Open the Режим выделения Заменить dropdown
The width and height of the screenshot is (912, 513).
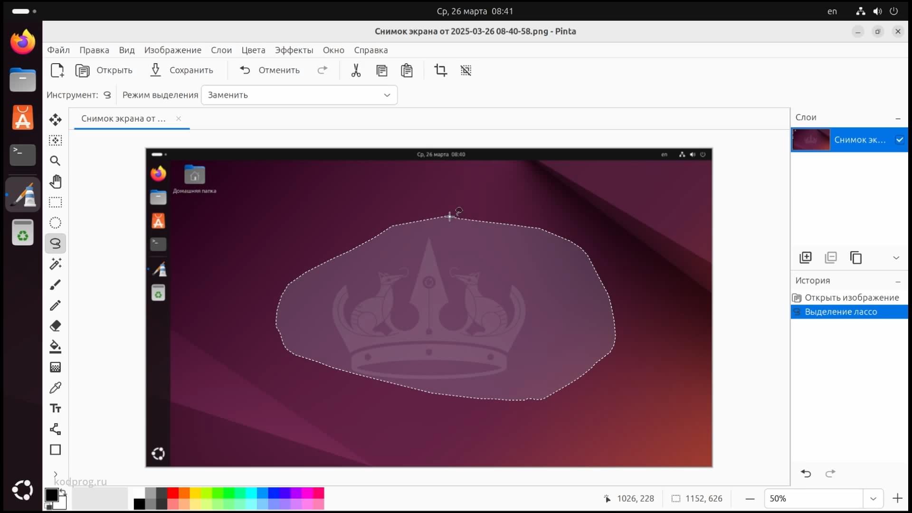point(299,95)
